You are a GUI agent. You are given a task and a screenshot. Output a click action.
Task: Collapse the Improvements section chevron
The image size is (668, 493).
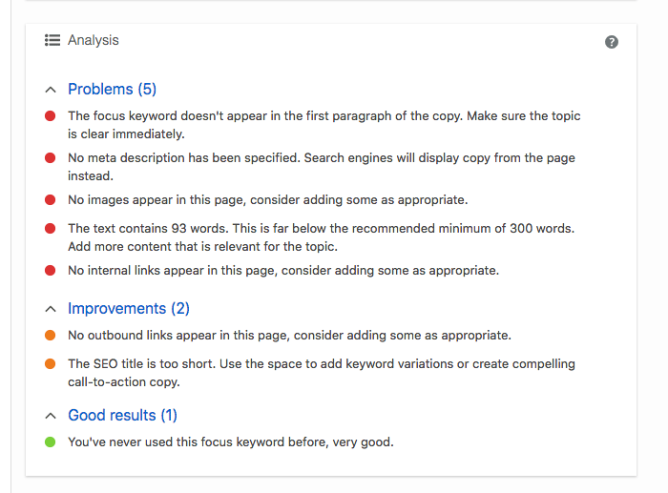(x=51, y=309)
